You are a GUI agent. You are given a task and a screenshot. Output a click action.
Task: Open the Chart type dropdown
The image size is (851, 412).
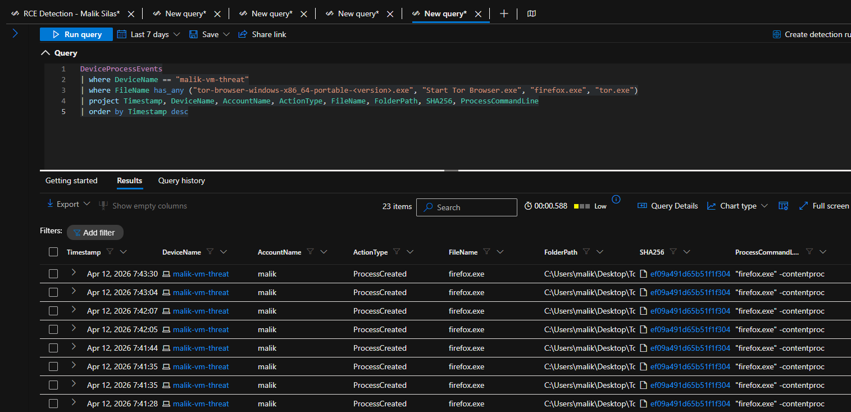point(738,206)
